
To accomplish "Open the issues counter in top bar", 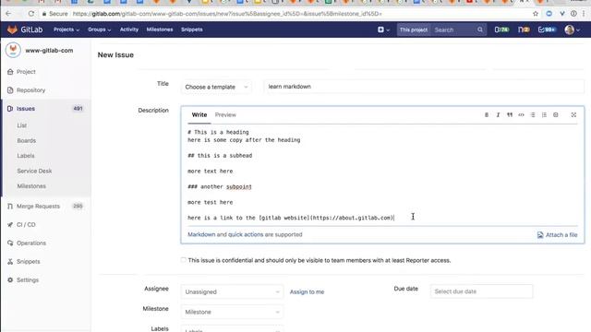I will [x=501, y=30].
